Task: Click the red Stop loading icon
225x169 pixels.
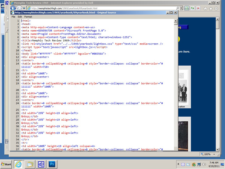Action: (x=198, y=8)
